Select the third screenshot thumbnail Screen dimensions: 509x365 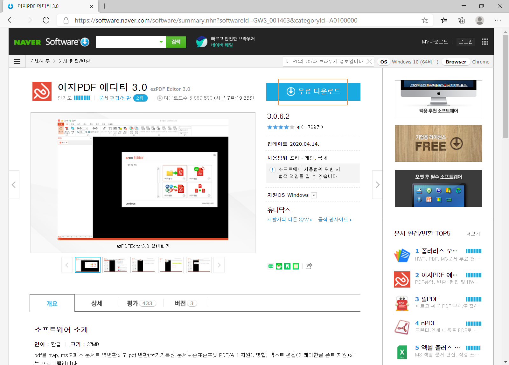(x=143, y=265)
